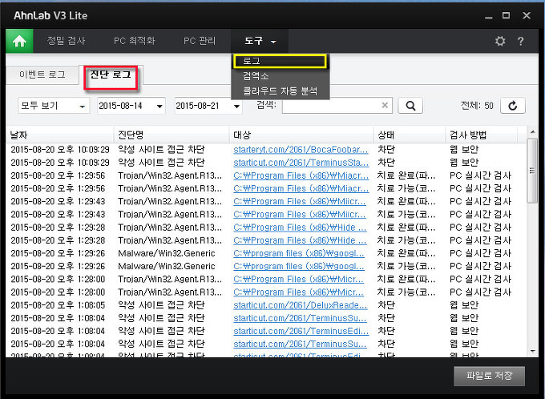Screen dimensions: 545x399
Task: Open the PC 관리 menu
Action: 200,41
